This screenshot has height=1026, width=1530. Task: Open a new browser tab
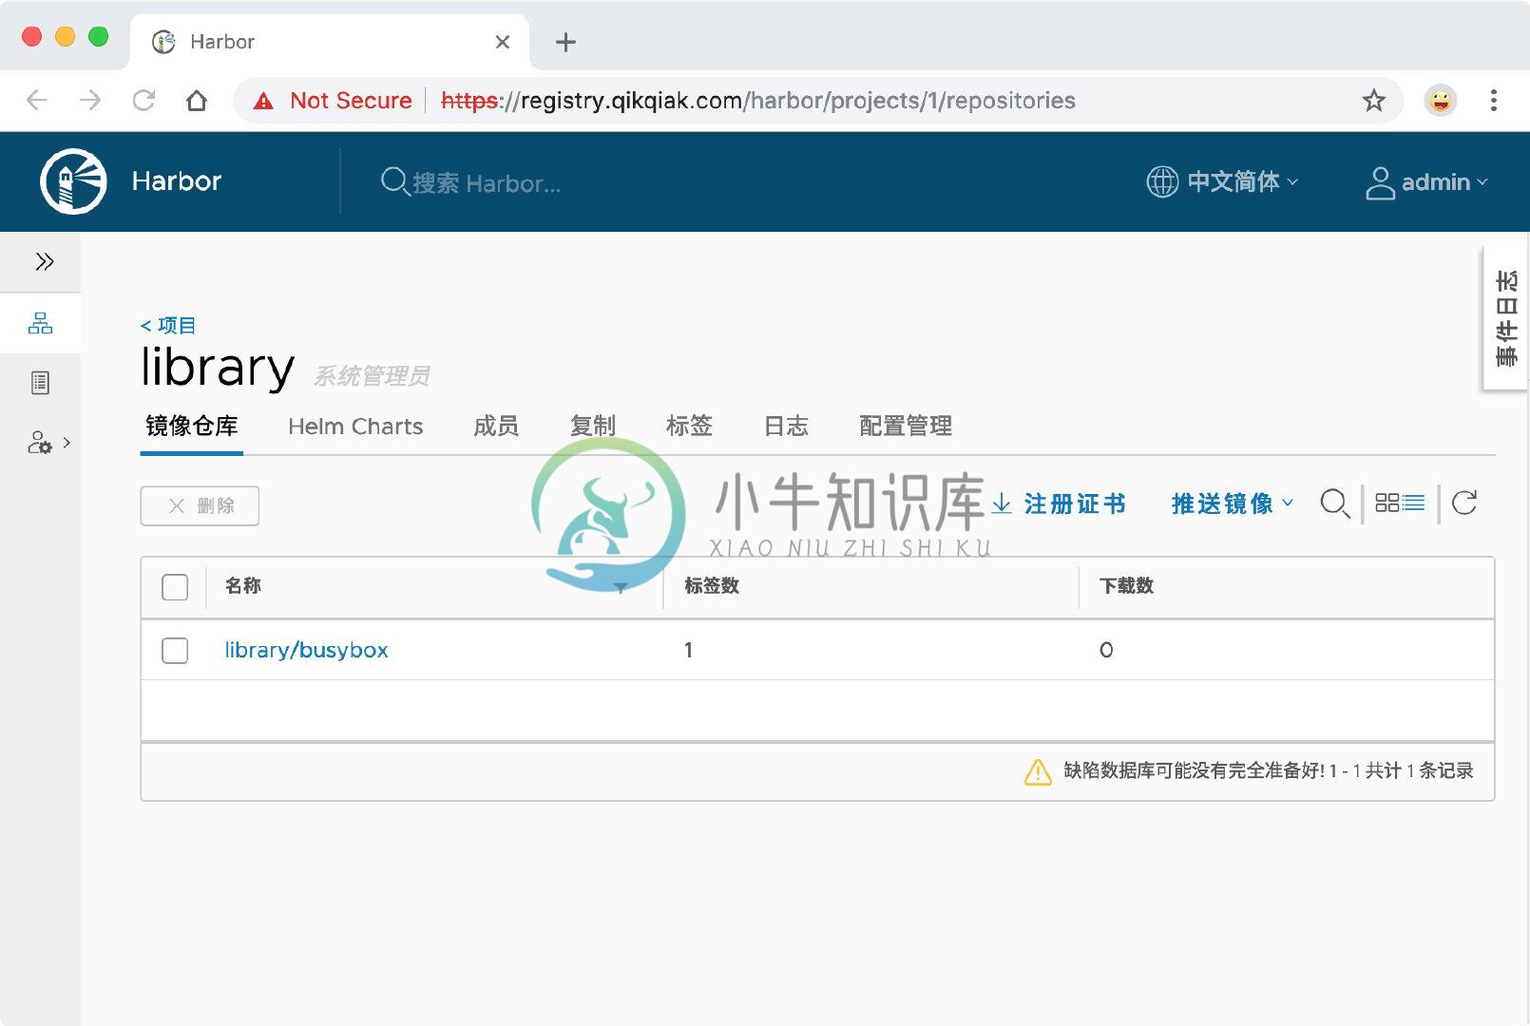(x=565, y=42)
